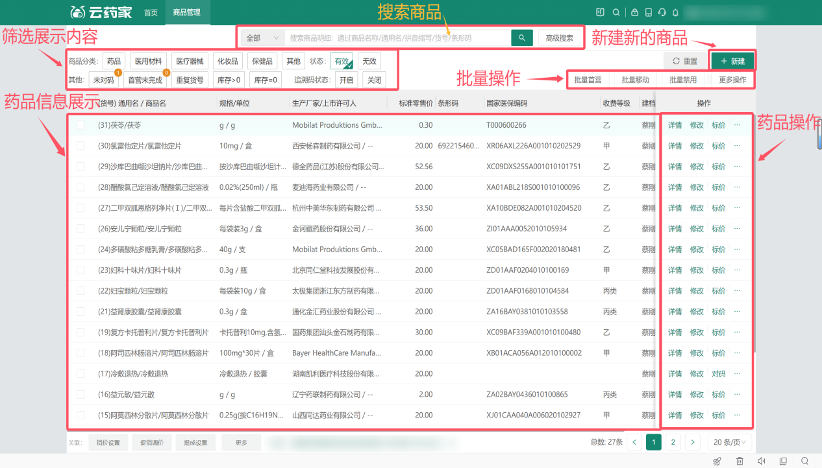
Task: Click the 重置 reset button
Action: coord(685,61)
